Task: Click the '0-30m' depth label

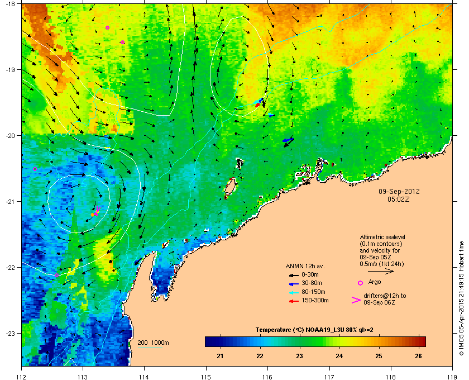Action: pos(310,274)
